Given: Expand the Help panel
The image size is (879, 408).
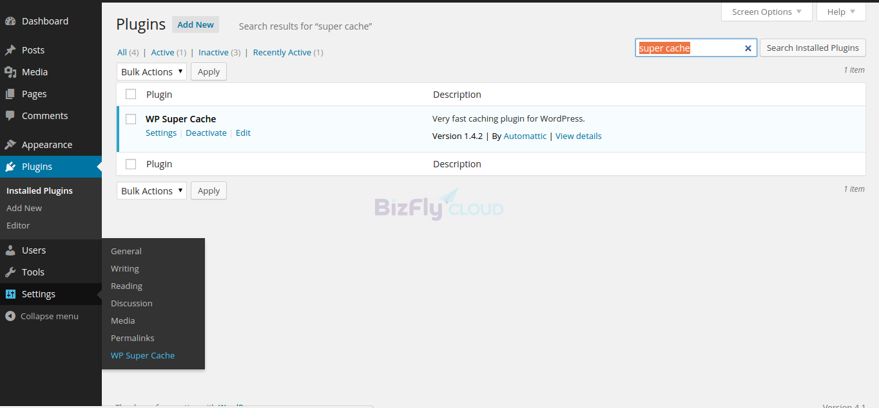Looking at the screenshot, I should point(841,12).
